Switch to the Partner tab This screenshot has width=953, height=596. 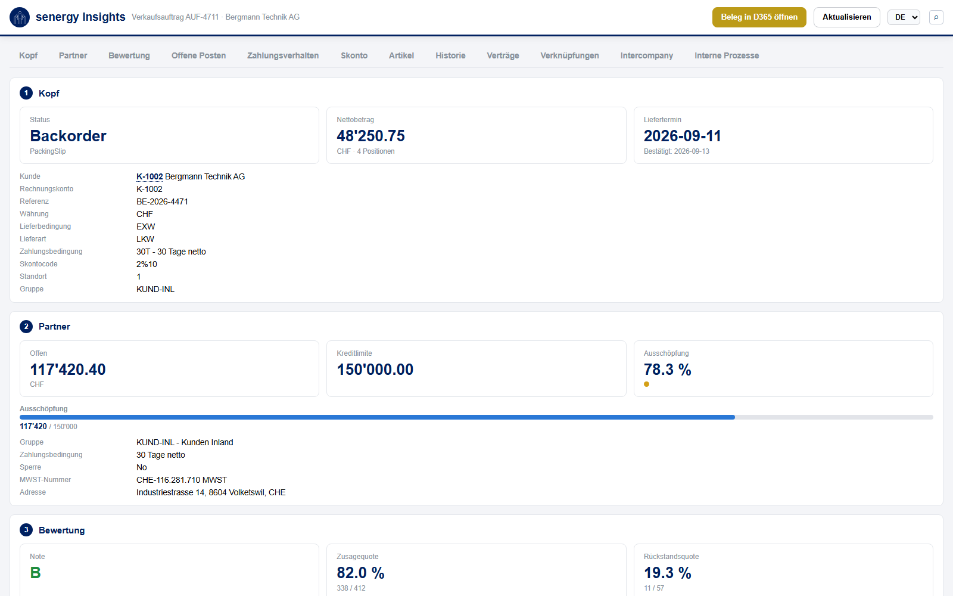(73, 55)
